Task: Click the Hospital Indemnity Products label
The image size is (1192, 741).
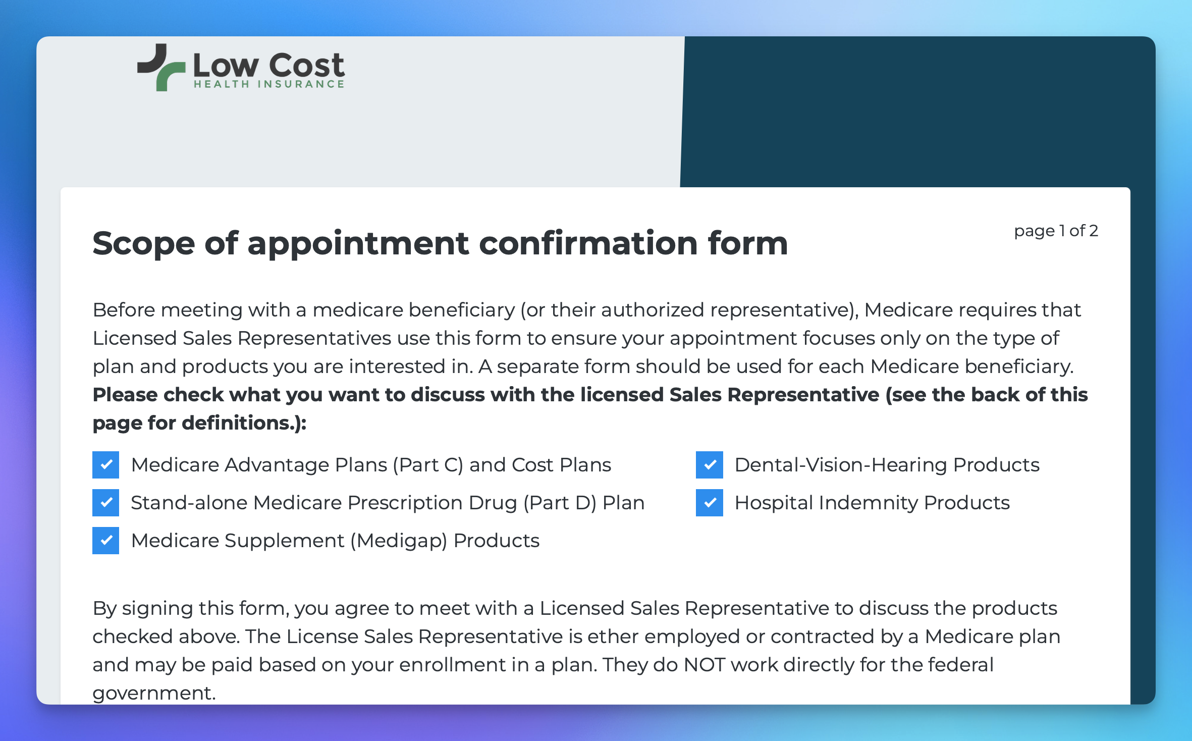Action: point(872,503)
